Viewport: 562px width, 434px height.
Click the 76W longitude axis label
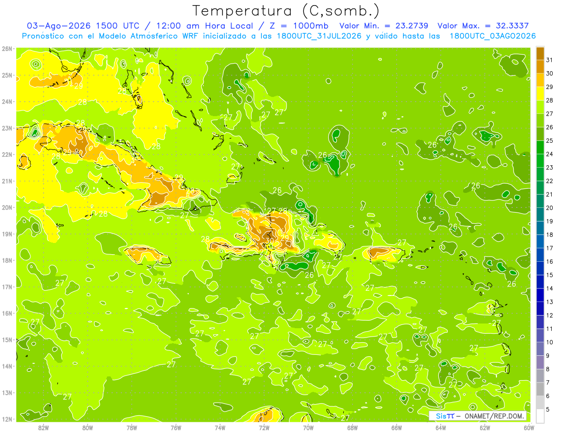coord(176,427)
